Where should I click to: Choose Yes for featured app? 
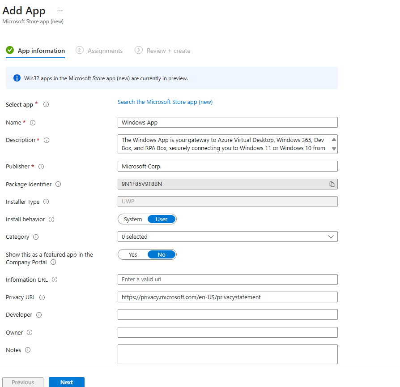[132, 254]
